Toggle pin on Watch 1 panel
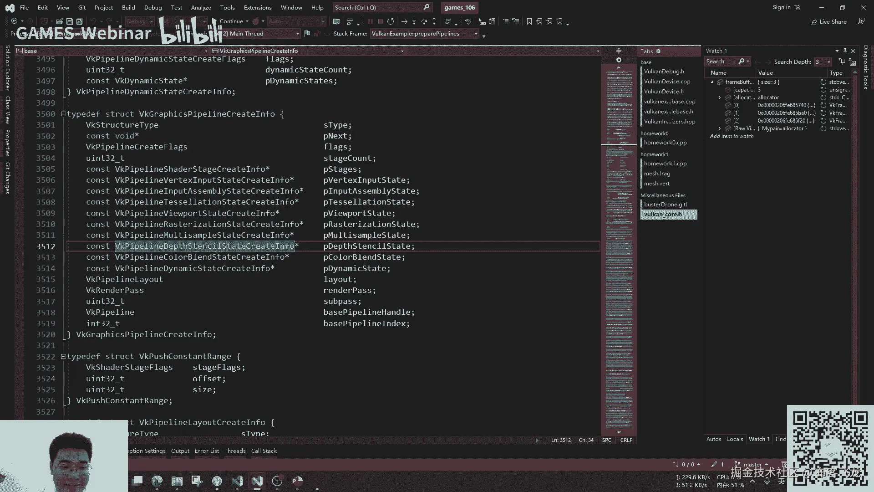Image resolution: width=874 pixels, height=492 pixels. 845,51
